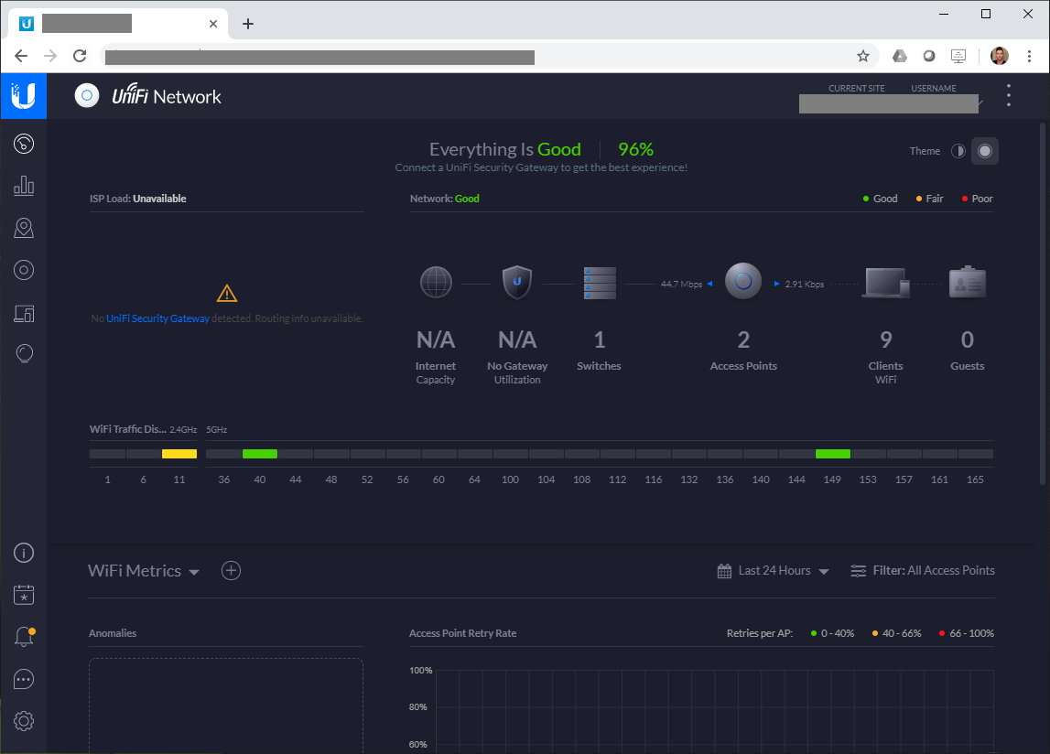Open the info circle icon in sidebar
Screen dimensions: 1050x754
24,553
